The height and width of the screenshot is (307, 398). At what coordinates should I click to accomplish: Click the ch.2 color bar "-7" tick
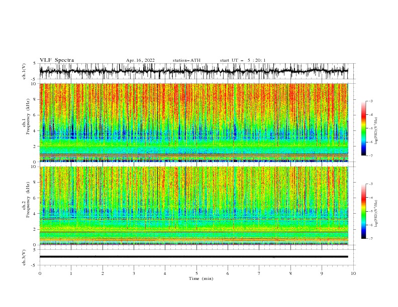point(371,239)
